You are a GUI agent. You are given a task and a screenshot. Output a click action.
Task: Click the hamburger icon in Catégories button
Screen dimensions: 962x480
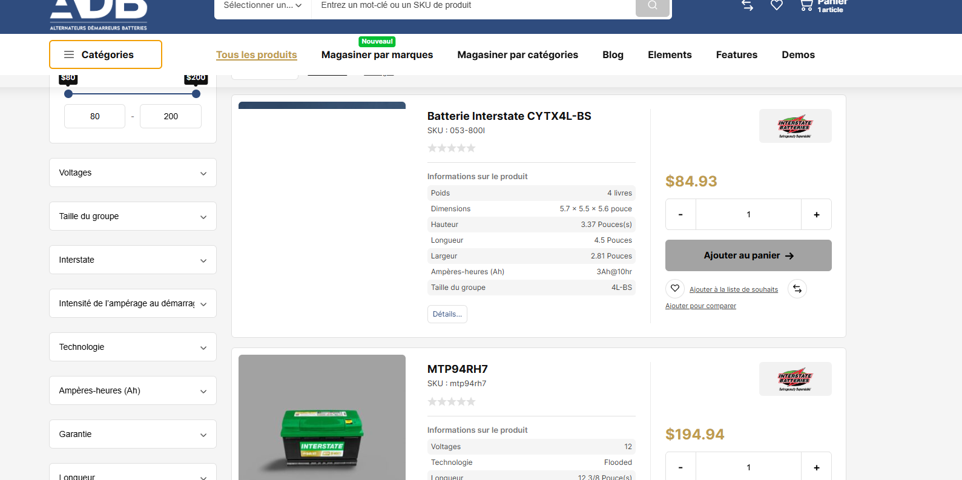click(69, 54)
